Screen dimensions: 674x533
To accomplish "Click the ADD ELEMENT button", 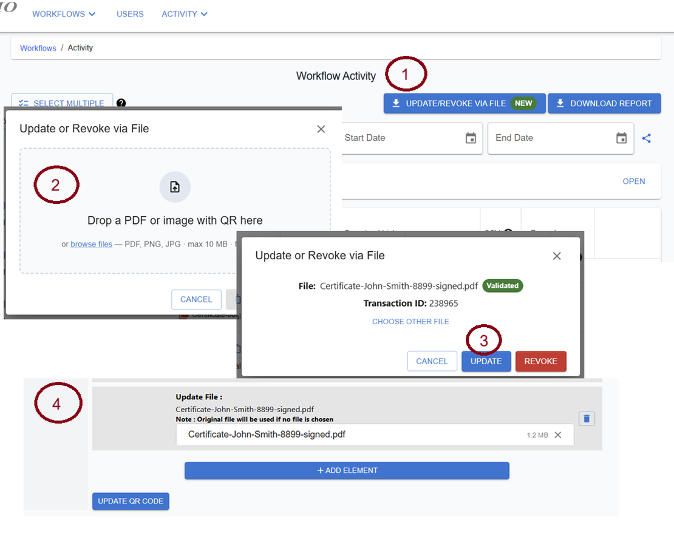I will 347,470.
